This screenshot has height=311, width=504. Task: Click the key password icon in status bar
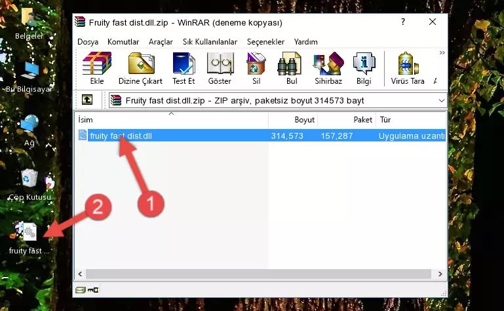[93, 290]
